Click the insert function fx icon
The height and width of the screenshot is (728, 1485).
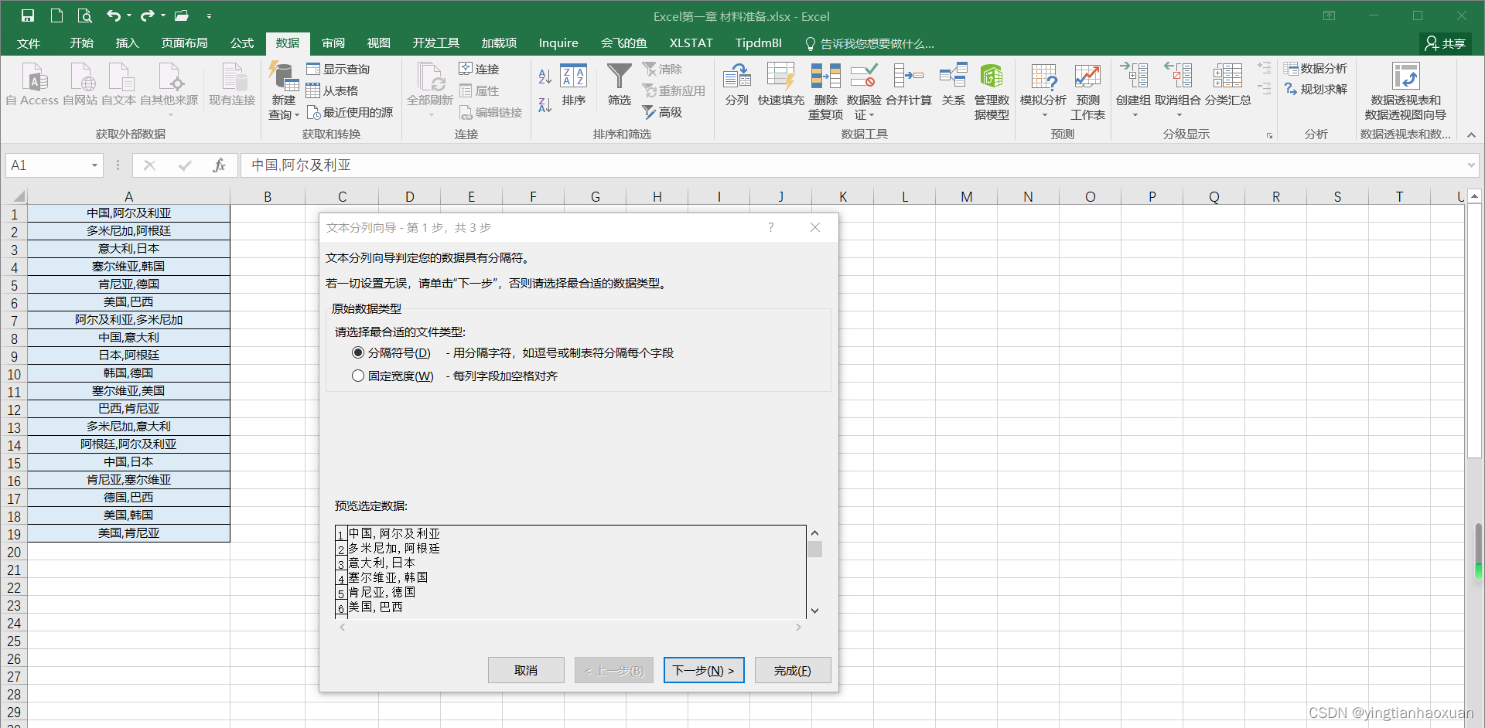pyautogui.click(x=219, y=165)
